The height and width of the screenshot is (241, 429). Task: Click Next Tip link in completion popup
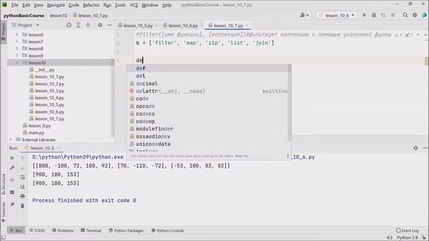[x=241, y=156]
